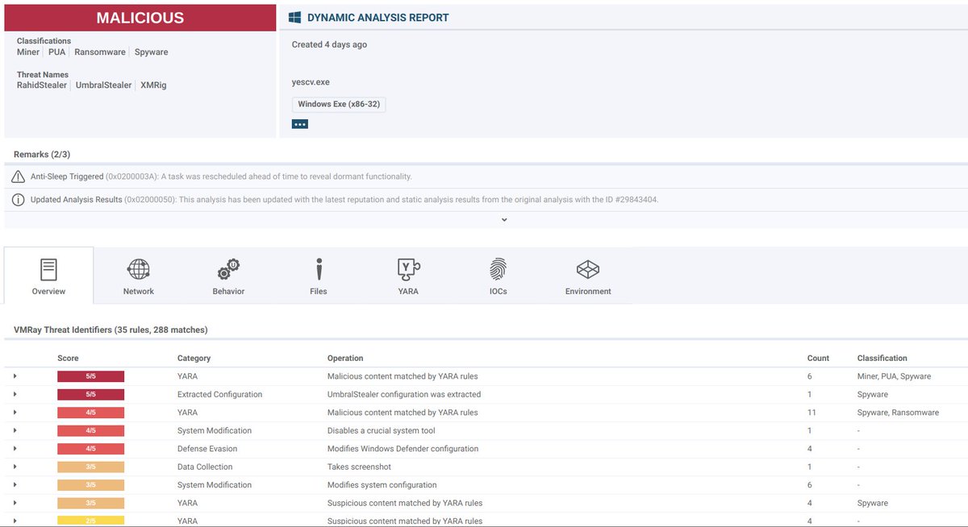Open the Behavior tab
This screenshot has height=527, width=968.
pos(228,276)
